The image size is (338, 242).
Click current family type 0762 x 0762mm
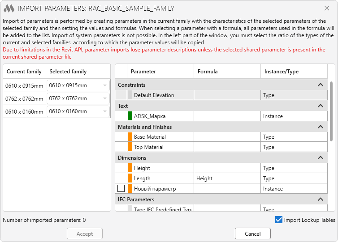point(24,98)
